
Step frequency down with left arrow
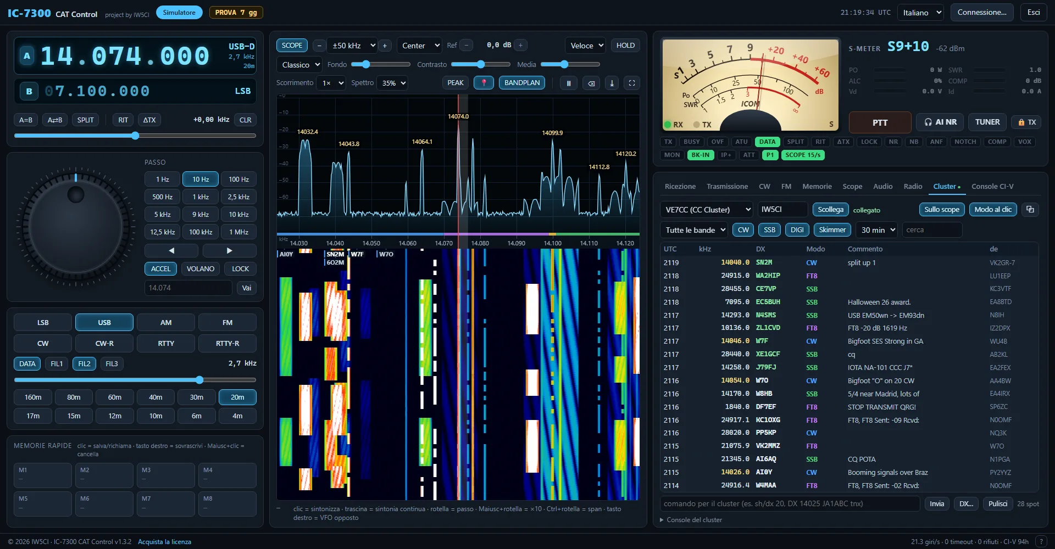click(171, 250)
